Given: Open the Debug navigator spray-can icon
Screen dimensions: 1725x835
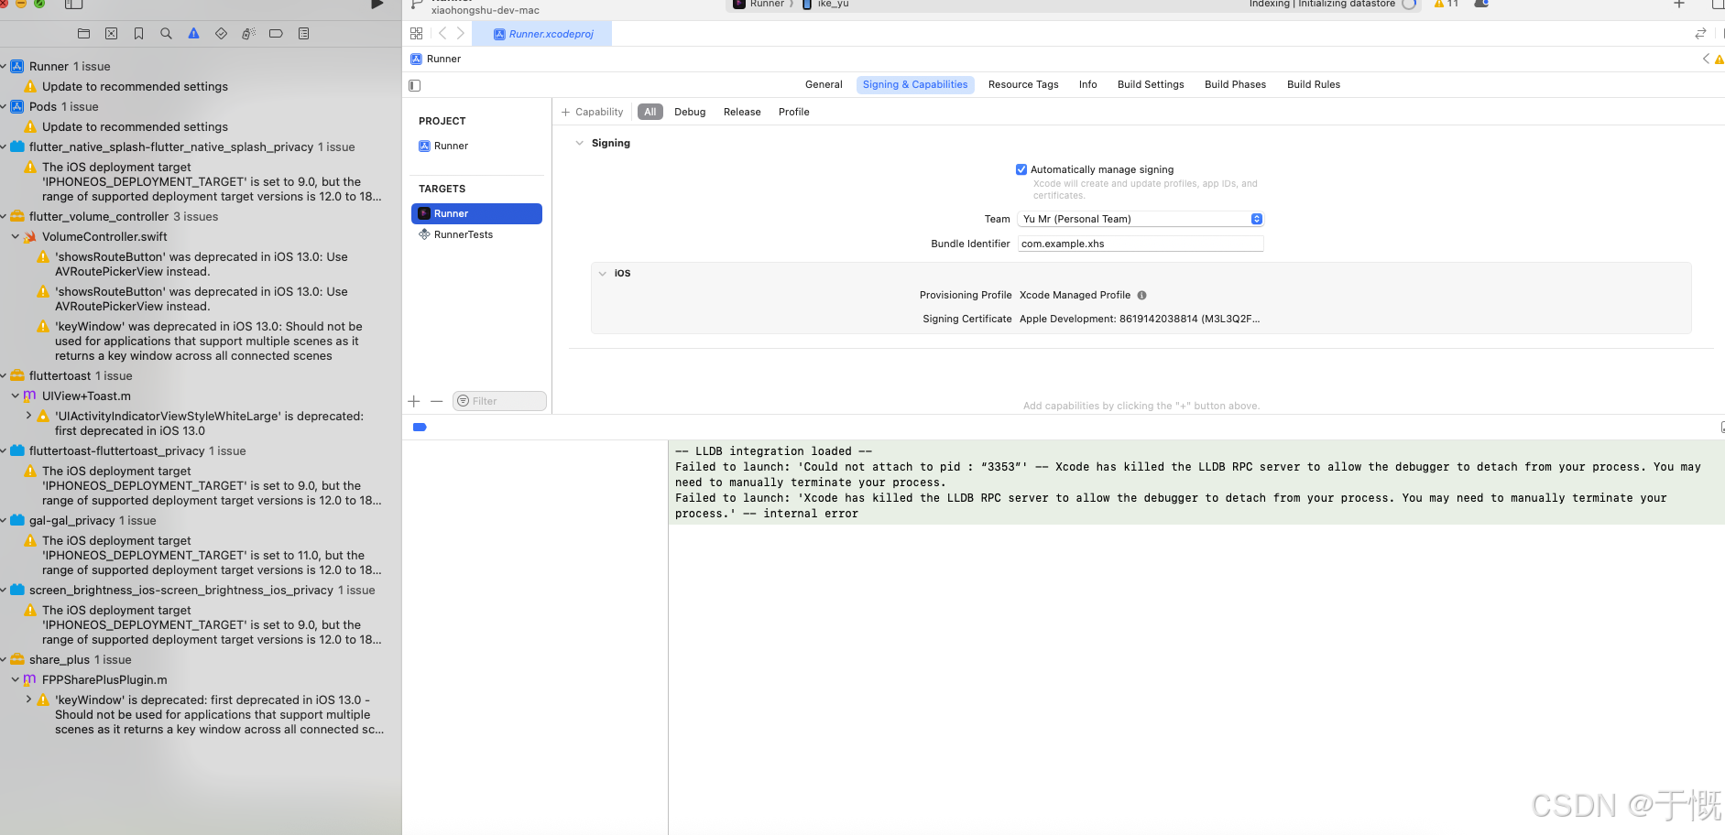Looking at the screenshot, I should (248, 34).
